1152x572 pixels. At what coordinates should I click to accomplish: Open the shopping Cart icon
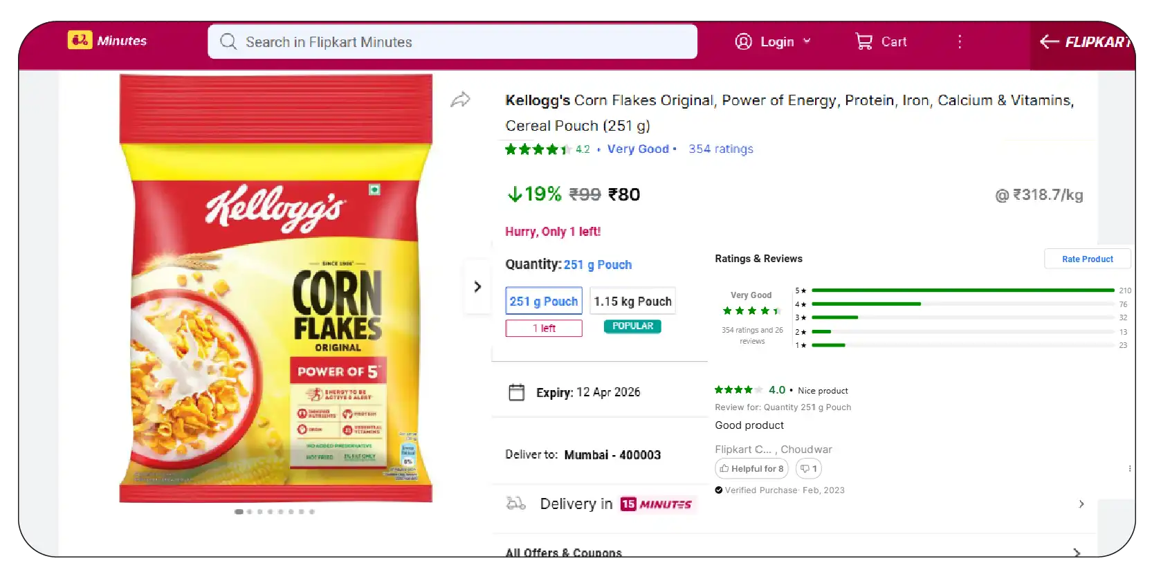pyautogui.click(x=863, y=42)
